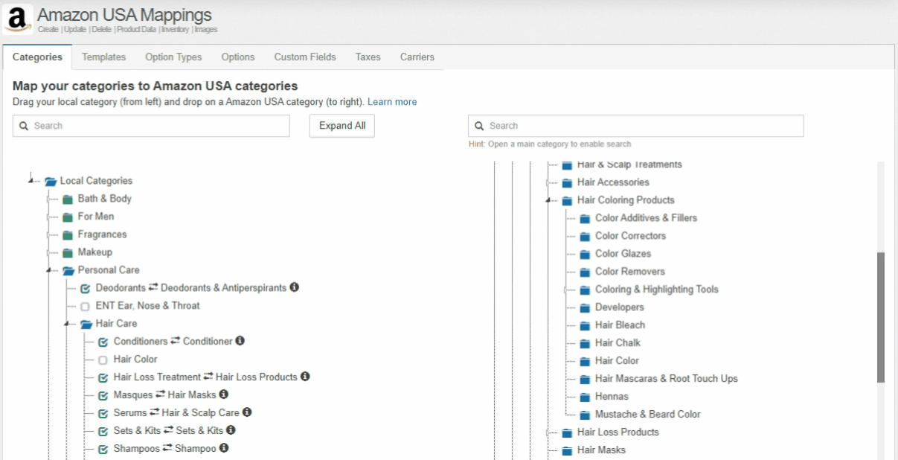Click the For Men folder icon
Screen dimensions: 898x460
pos(68,217)
